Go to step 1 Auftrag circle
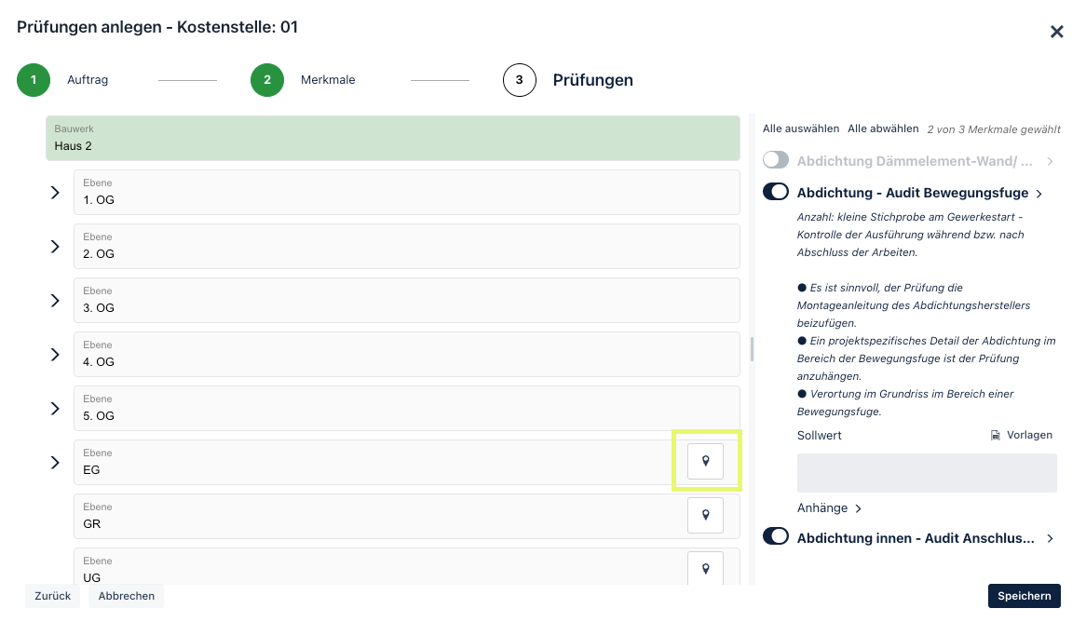The width and height of the screenshot is (1086, 622). click(34, 80)
